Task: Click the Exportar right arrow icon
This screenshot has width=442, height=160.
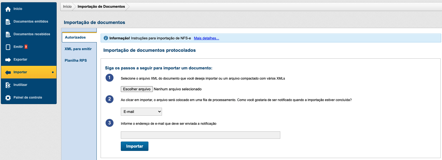Action: coord(8,60)
